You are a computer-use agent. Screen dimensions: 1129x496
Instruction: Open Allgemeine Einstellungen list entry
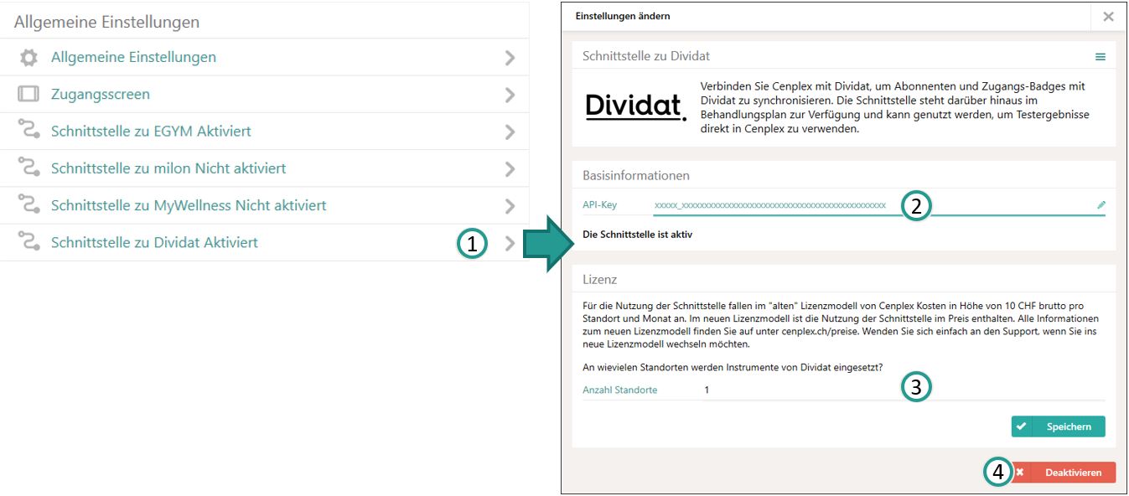264,58
